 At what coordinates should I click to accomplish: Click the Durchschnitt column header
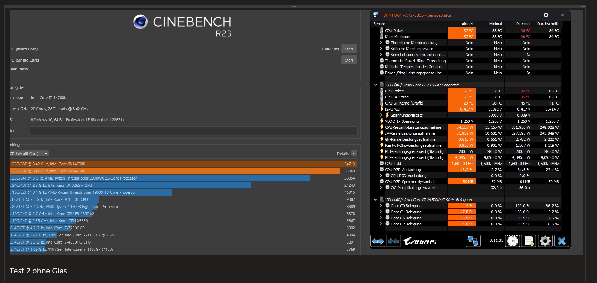pyautogui.click(x=547, y=24)
